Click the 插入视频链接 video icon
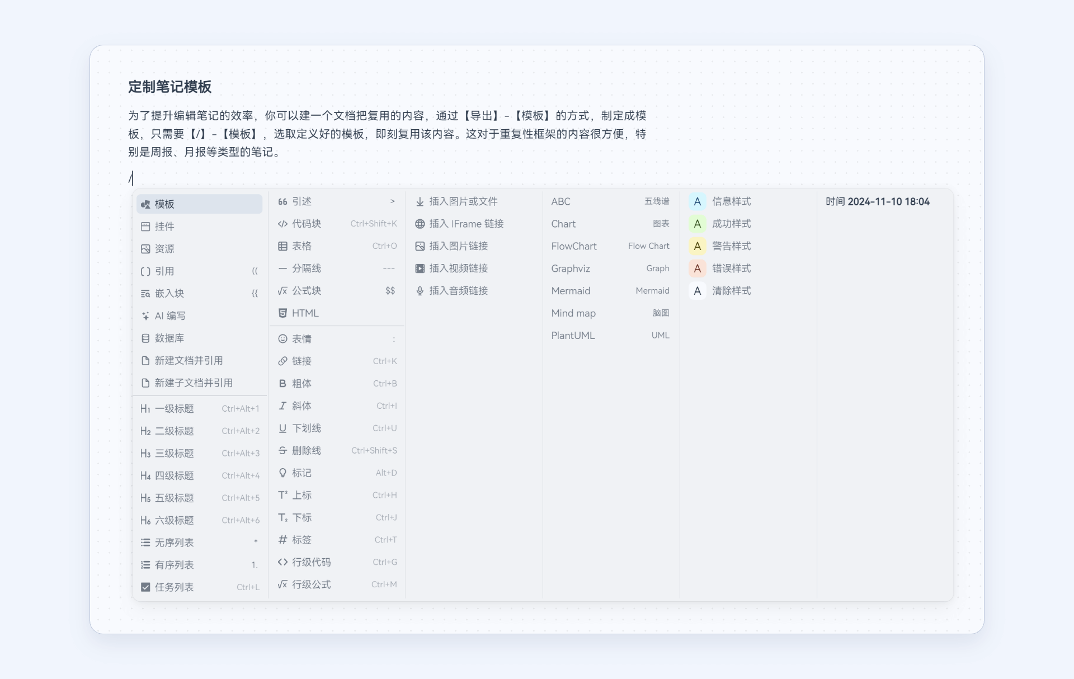 tap(420, 268)
